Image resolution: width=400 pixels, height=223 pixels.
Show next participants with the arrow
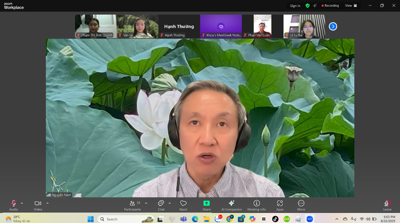pyautogui.click(x=333, y=26)
